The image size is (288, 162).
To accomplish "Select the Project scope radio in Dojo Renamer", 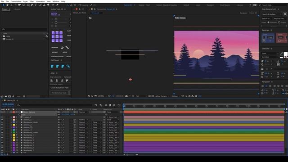I will pyautogui.click(x=279, y=22).
